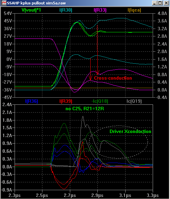170x199 pixels.
Task: Click the -0.9A lower pane axis label
Action: pos(6,190)
